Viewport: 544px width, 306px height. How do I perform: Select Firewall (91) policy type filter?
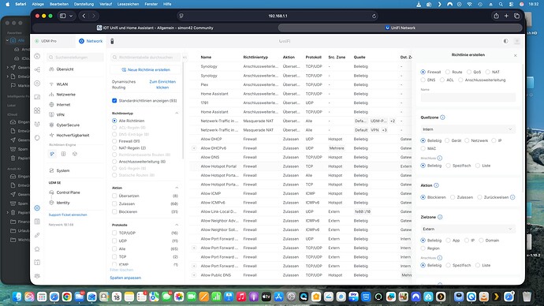(x=114, y=141)
